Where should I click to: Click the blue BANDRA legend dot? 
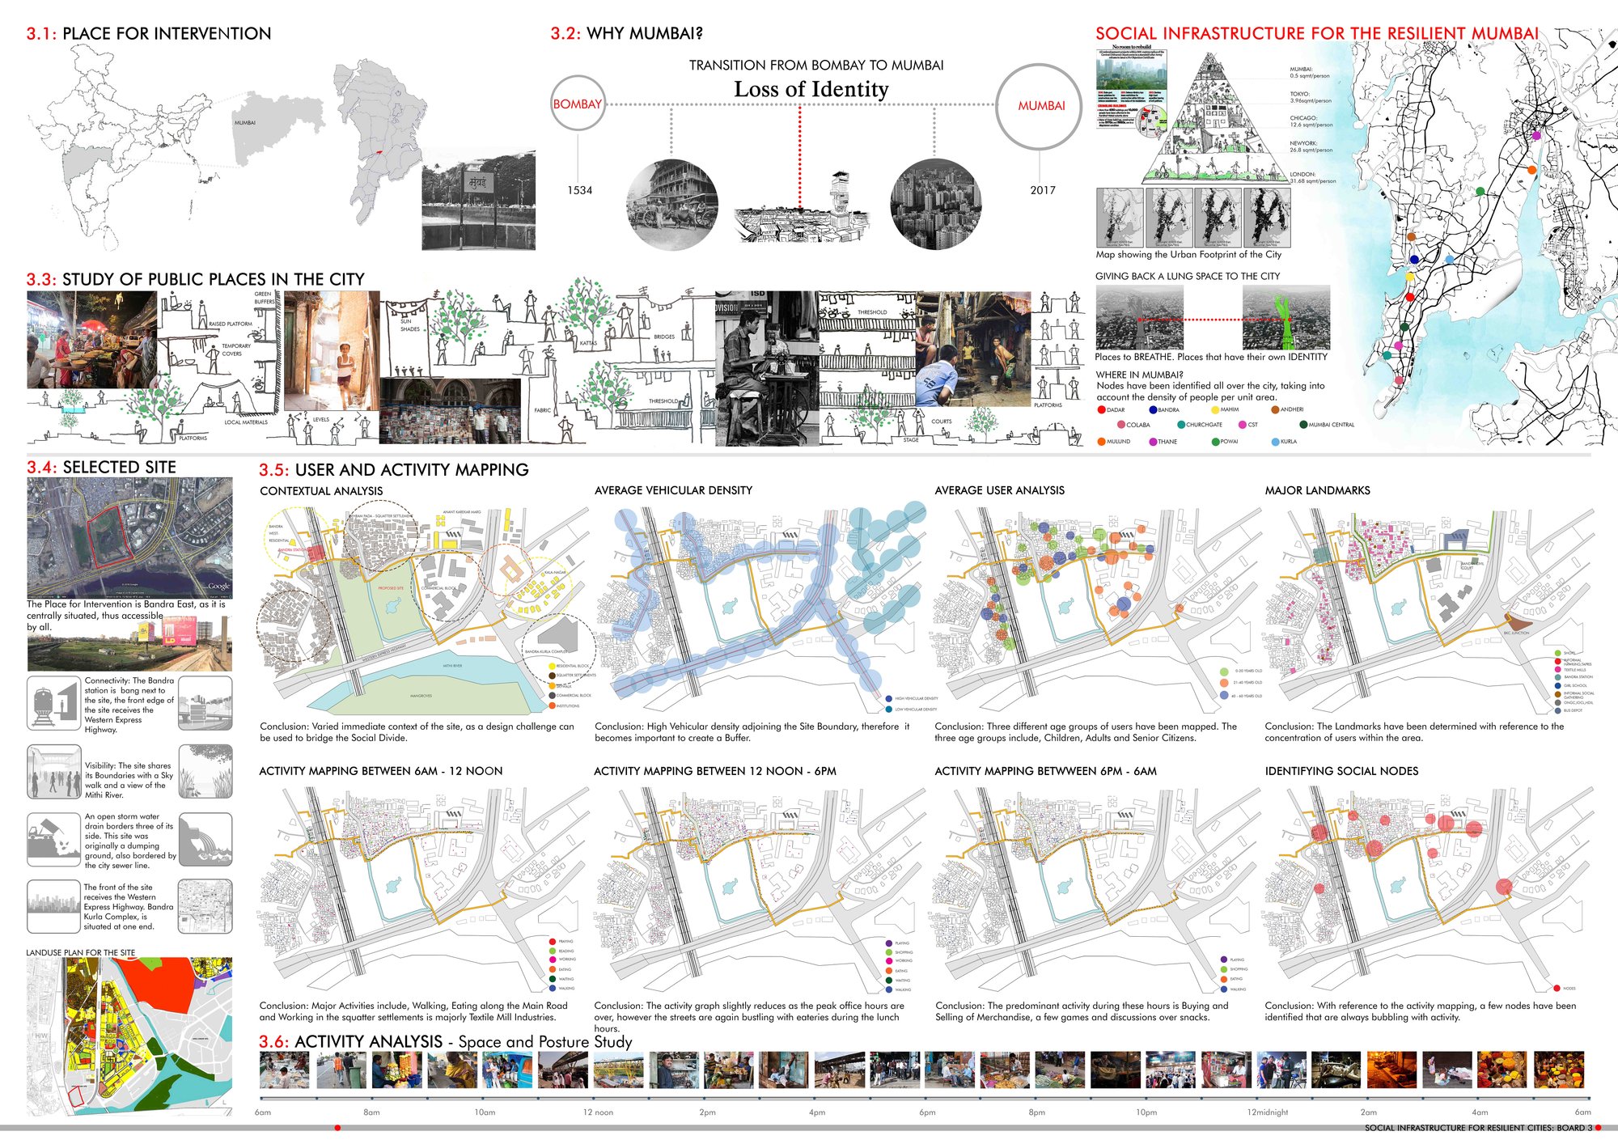point(1153,409)
